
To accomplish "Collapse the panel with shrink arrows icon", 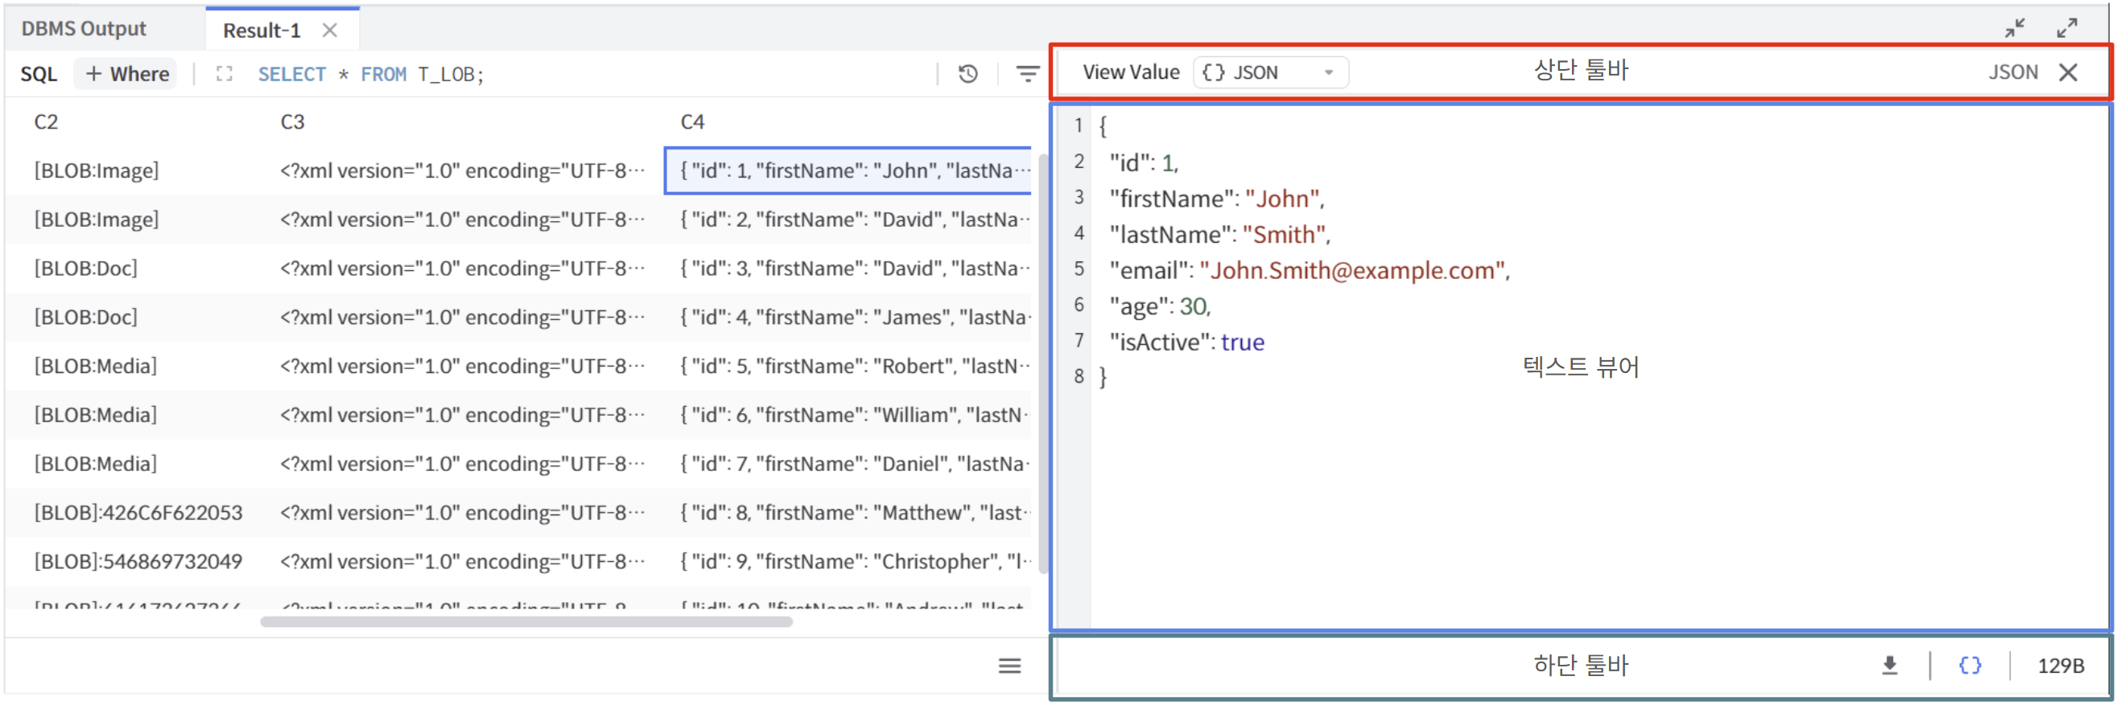I will point(2014,28).
